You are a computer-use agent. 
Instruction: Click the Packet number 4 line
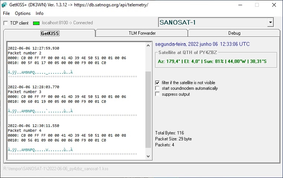tap(25, 130)
